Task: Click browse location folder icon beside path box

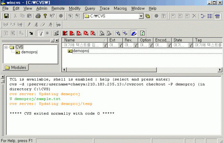Action: point(148,16)
